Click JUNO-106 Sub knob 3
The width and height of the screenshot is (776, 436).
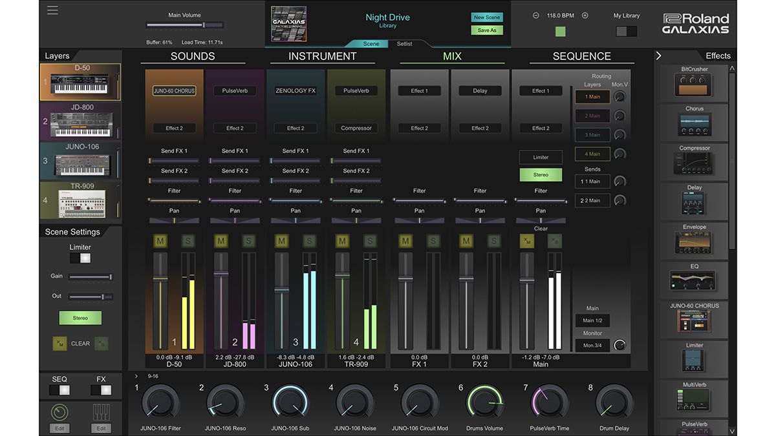point(290,402)
